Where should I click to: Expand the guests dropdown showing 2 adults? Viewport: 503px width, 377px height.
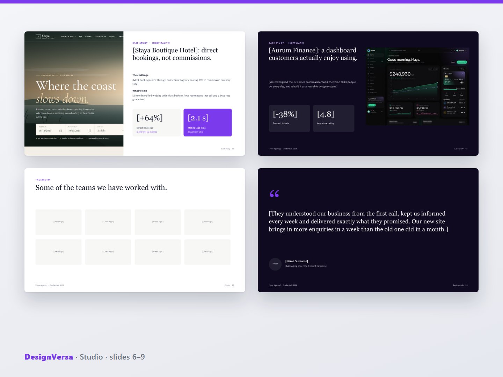pos(109,130)
